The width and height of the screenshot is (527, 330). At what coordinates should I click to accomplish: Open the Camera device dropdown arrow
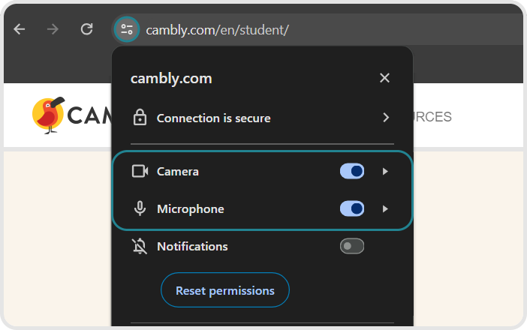(x=385, y=171)
